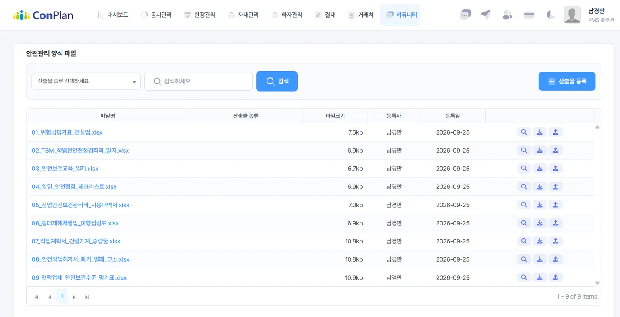Click the 산출물 등록 button
The height and width of the screenshot is (317, 620).
[x=567, y=81]
